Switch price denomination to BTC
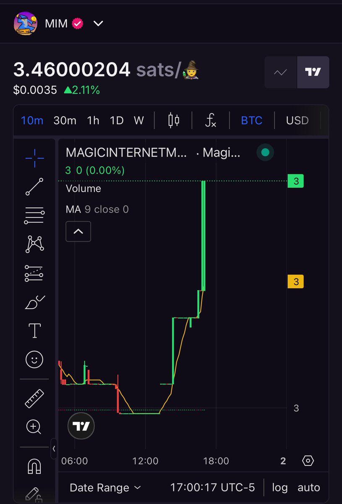Image resolution: width=342 pixels, height=504 pixels. coord(252,121)
